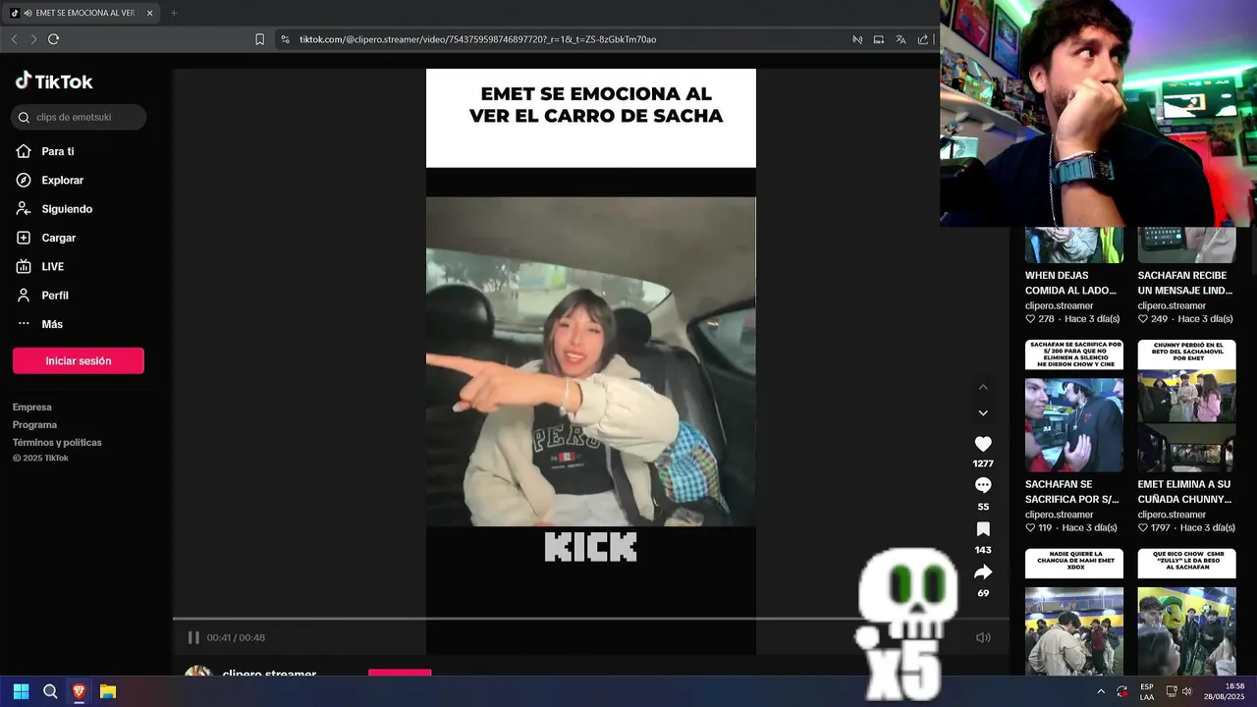
Task: Click the address bar URL
Action: (x=477, y=39)
